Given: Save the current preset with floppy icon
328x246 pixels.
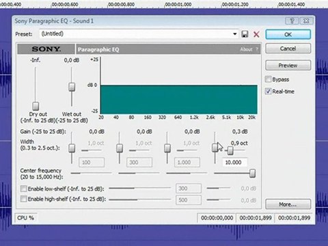Looking at the screenshot, I should tap(245, 34).
